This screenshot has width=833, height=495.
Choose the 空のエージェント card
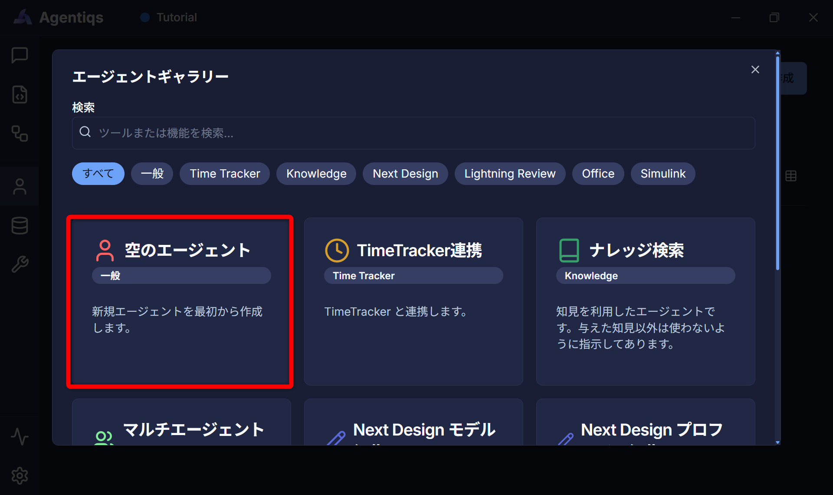pos(180,302)
